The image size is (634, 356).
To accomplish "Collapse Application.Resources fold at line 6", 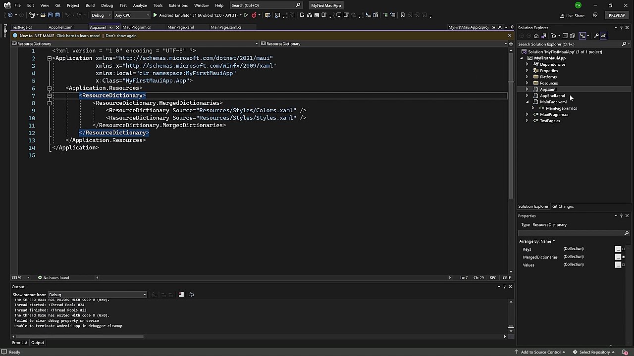I will coord(50,88).
